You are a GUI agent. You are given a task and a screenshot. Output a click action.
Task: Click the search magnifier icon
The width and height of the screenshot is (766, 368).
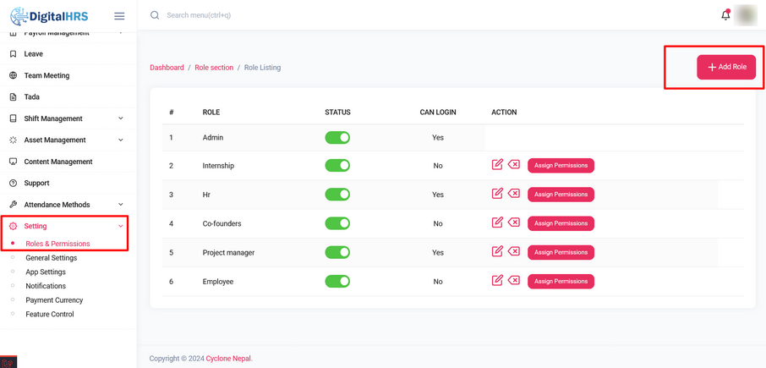point(155,15)
